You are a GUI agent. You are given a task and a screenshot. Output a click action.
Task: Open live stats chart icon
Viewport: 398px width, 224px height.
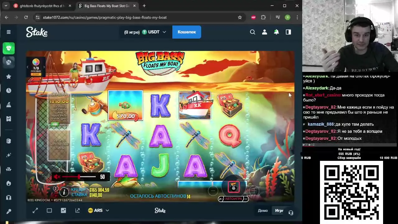pos(63,211)
